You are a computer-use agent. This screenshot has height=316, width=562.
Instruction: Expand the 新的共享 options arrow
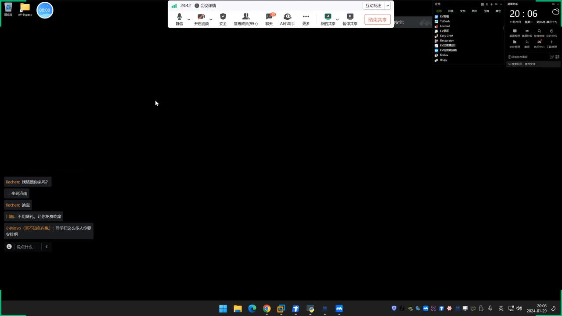pos(337,19)
